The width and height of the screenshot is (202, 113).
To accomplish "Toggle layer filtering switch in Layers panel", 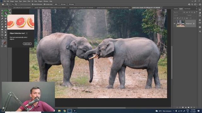I will coord(197,12).
